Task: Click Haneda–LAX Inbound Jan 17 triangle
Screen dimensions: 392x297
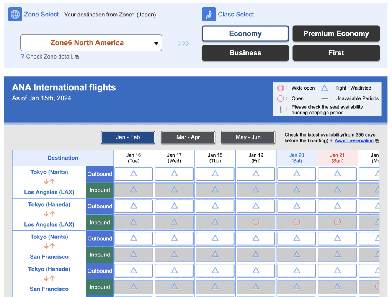Action: click(x=174, y=222)
